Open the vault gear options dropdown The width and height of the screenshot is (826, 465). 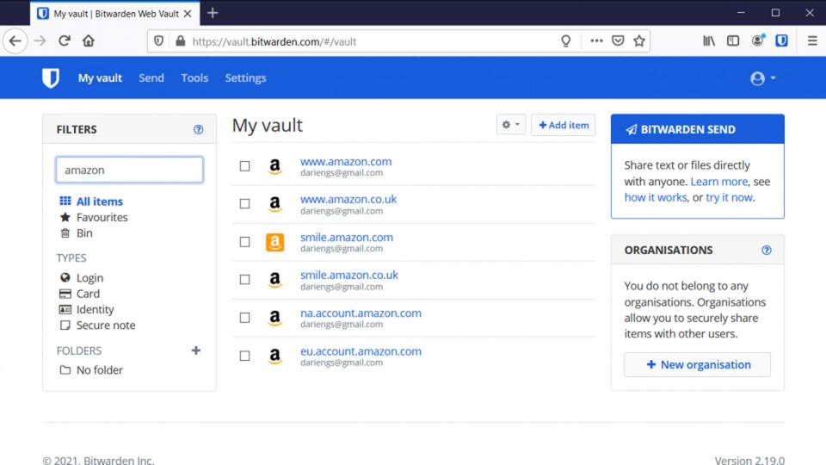(x=510, y=125)
